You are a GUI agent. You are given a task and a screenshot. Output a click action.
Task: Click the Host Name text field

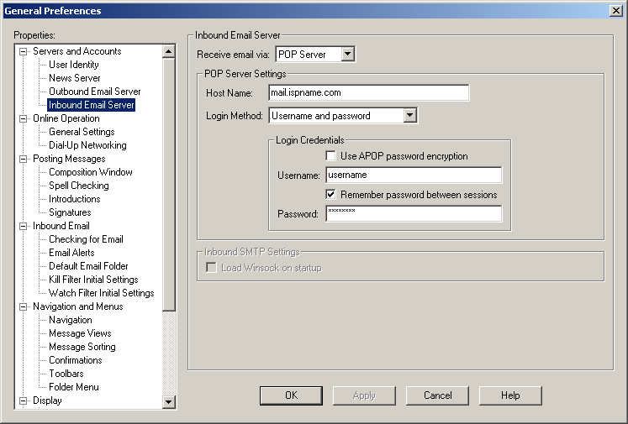click(368, 93)
